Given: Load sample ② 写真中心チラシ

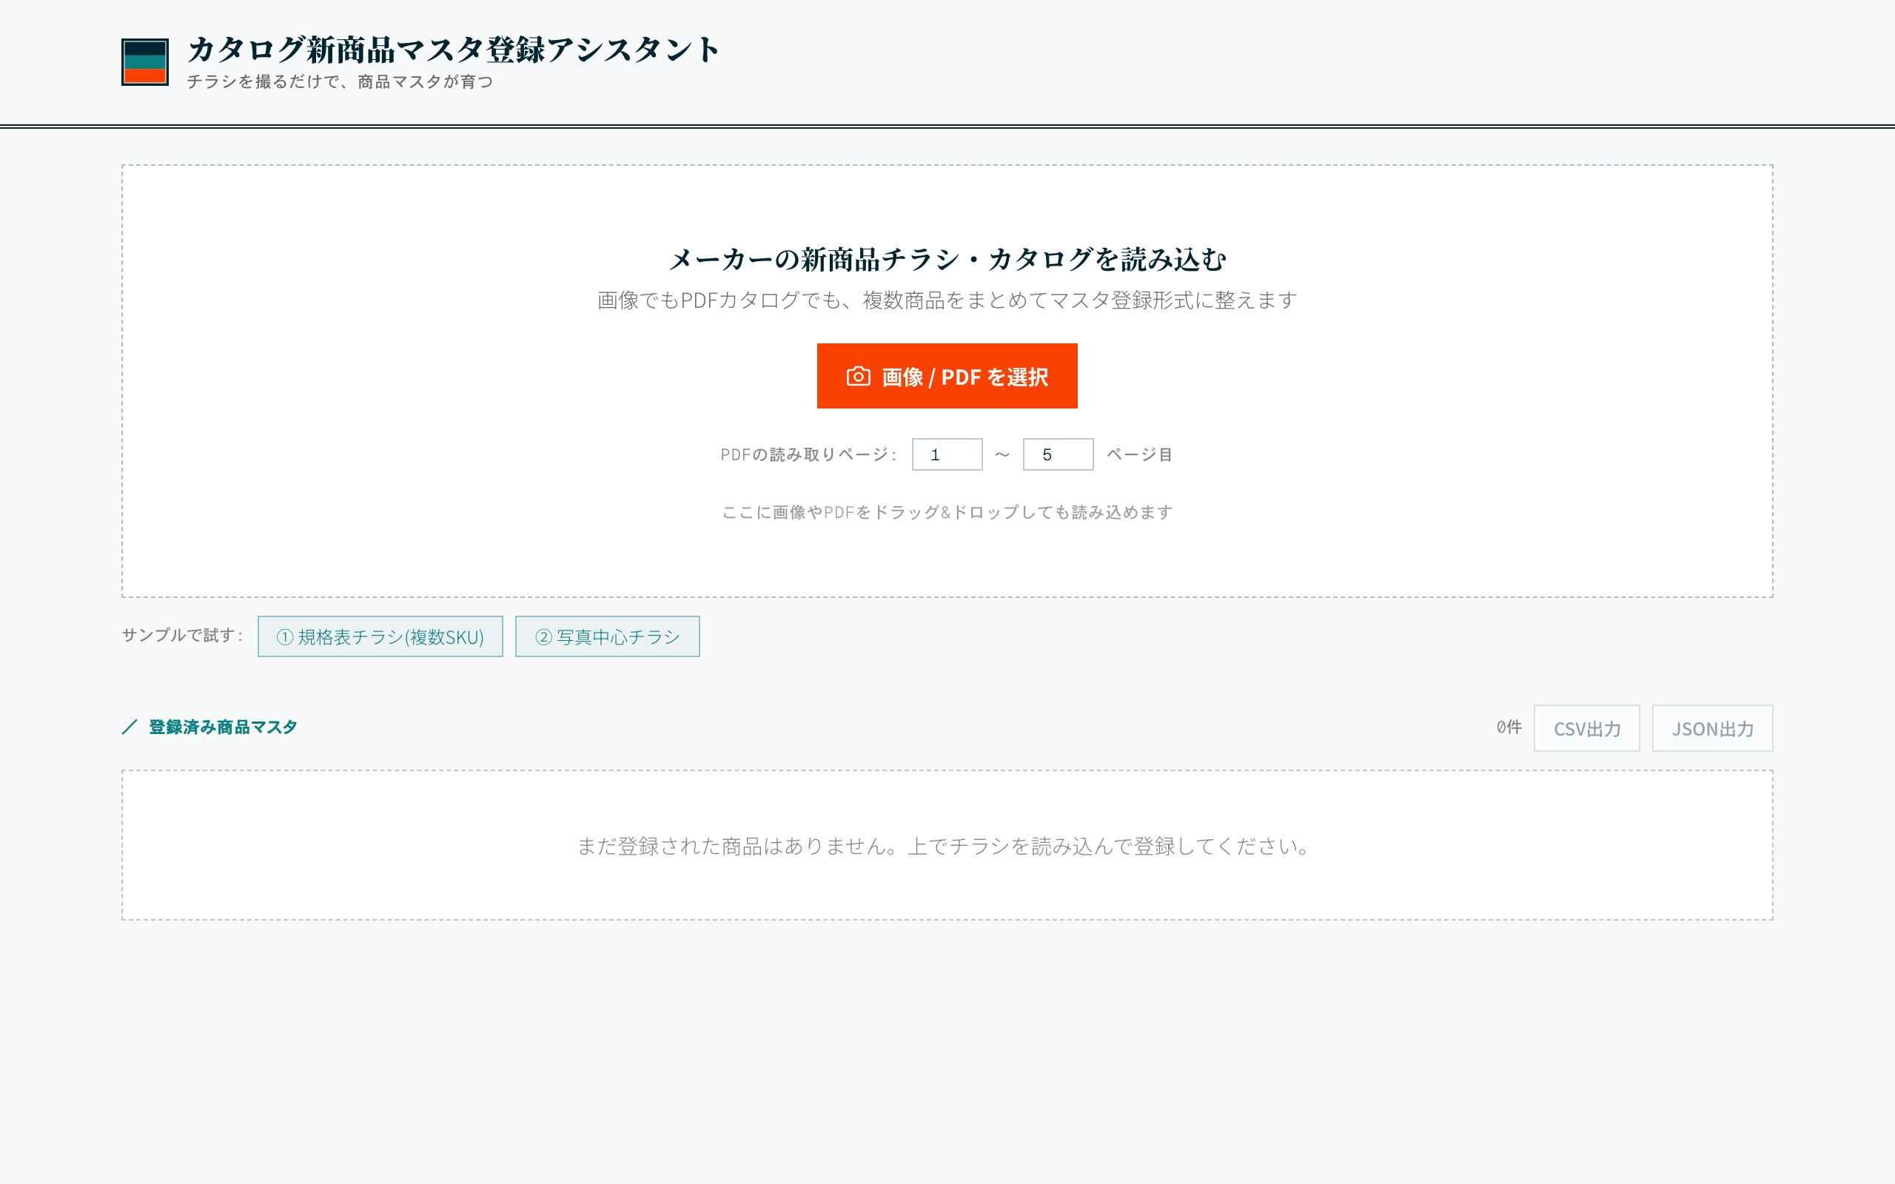Looking at the screenshot, I should [607, 636].
